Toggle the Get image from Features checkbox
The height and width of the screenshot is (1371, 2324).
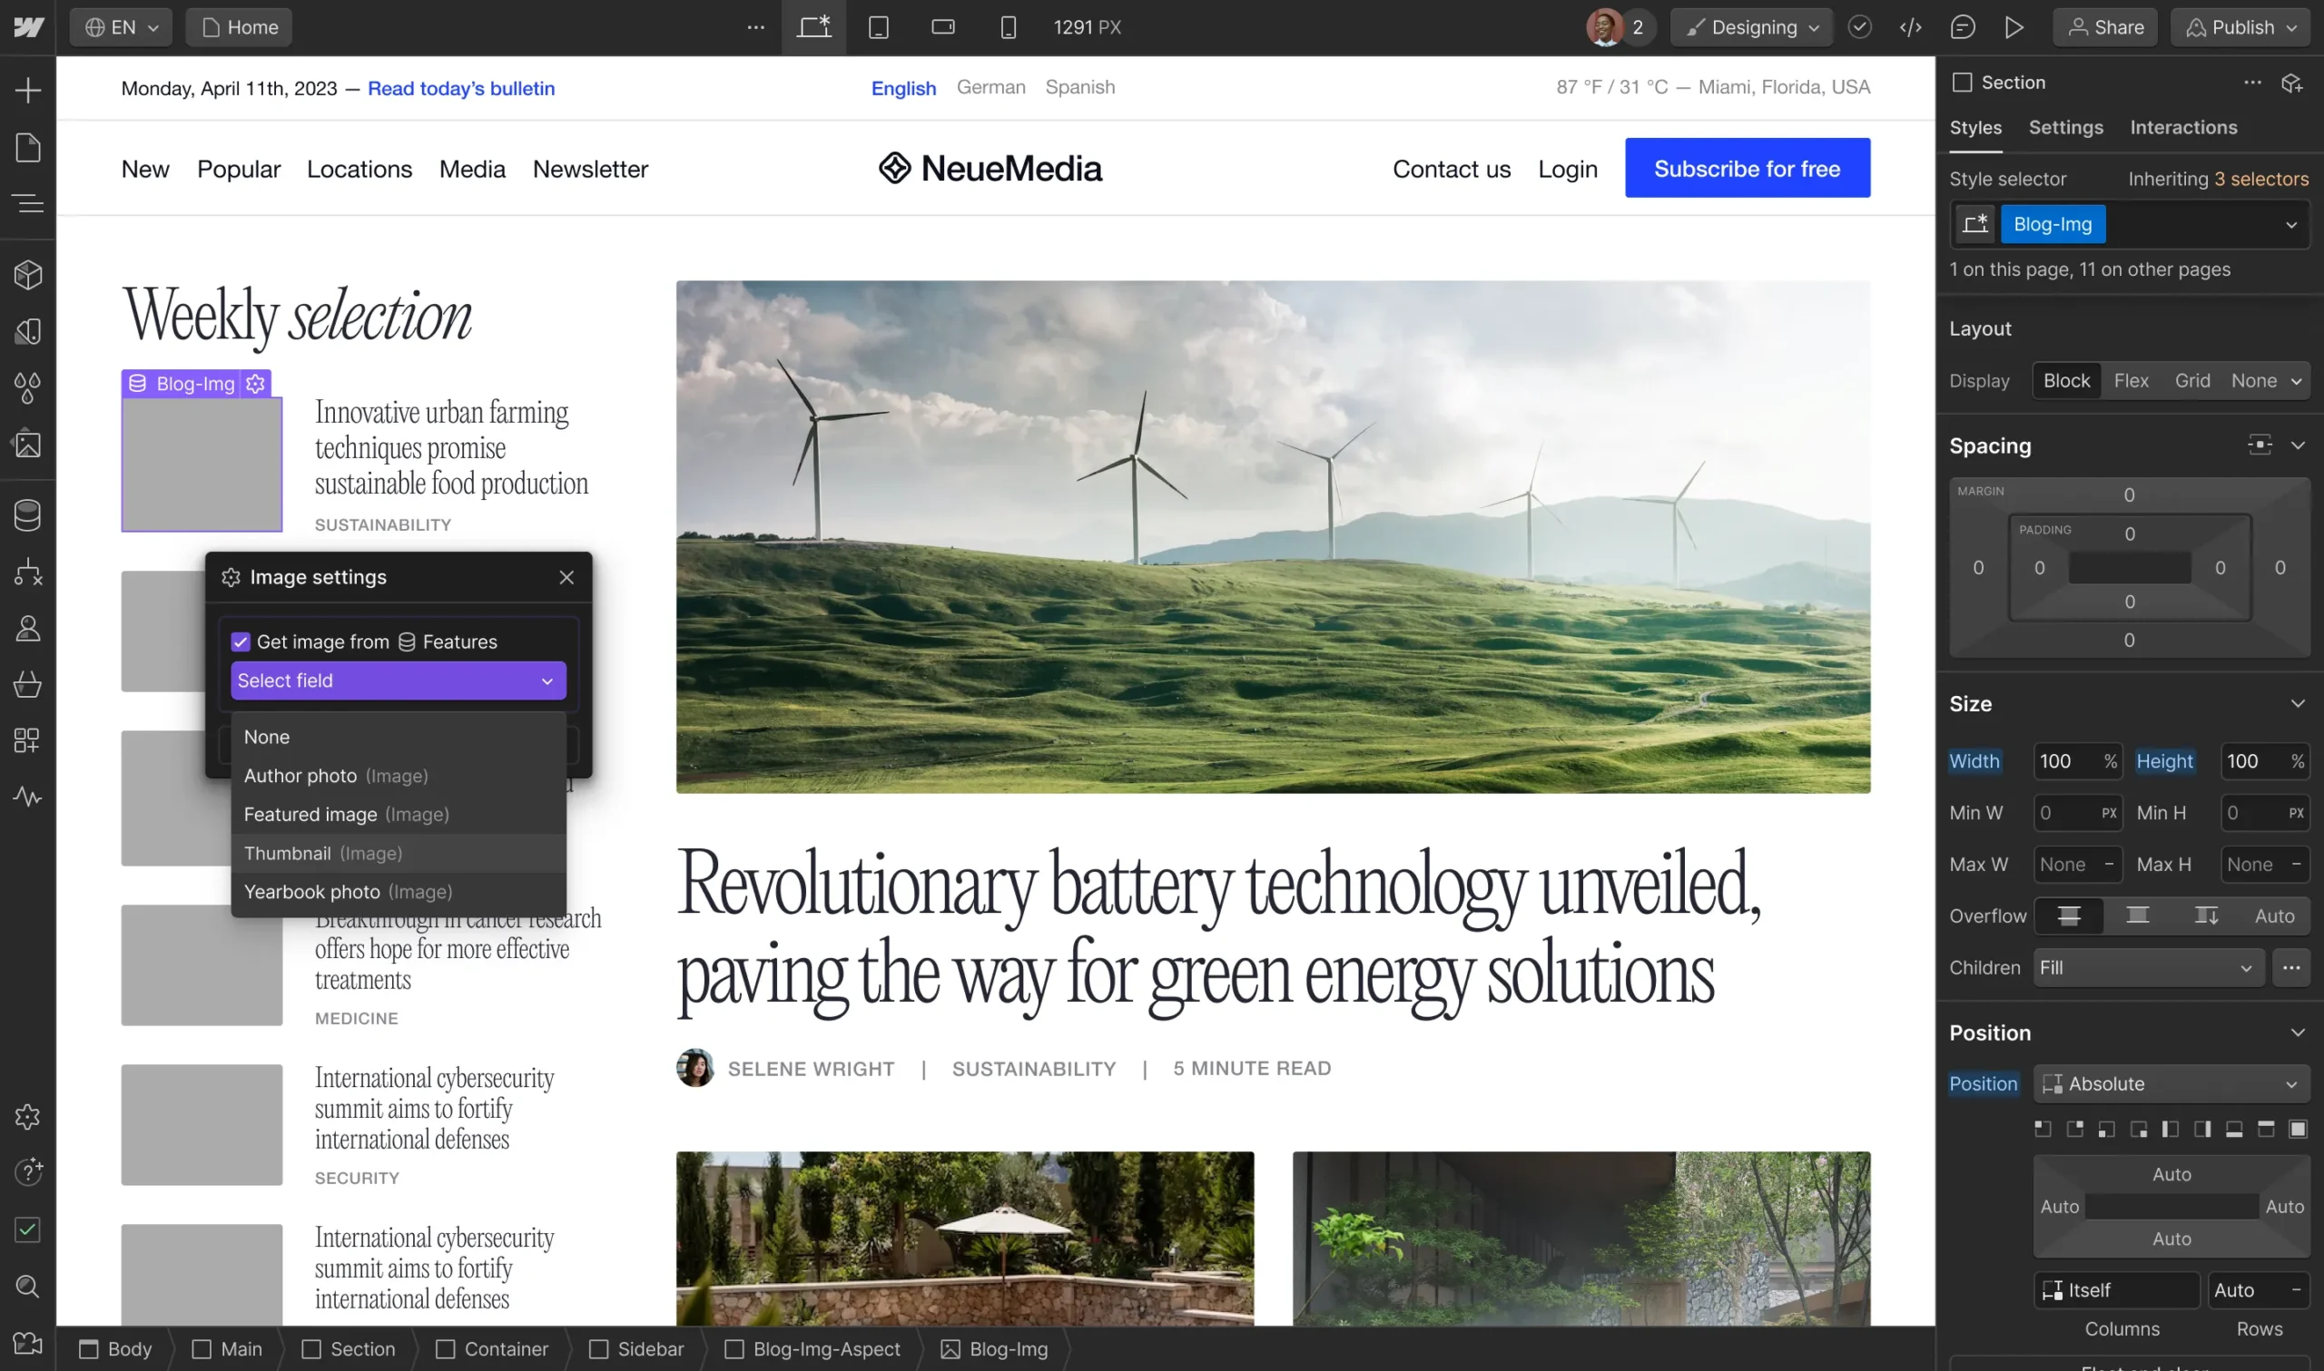(x=240, y=640)
